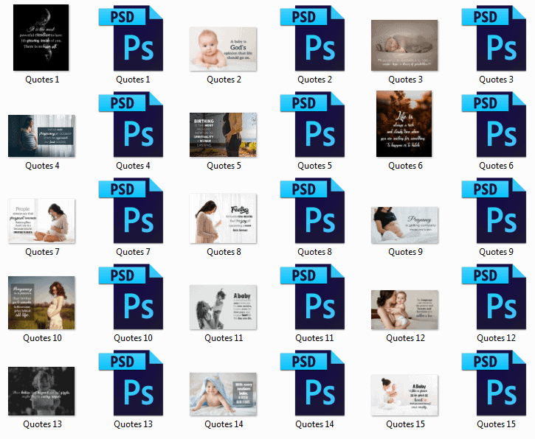Click the "Quotes 8" name under its PSD icon
Screen dimensions: 535x439
pyautogui.click(x=314, y=252)
